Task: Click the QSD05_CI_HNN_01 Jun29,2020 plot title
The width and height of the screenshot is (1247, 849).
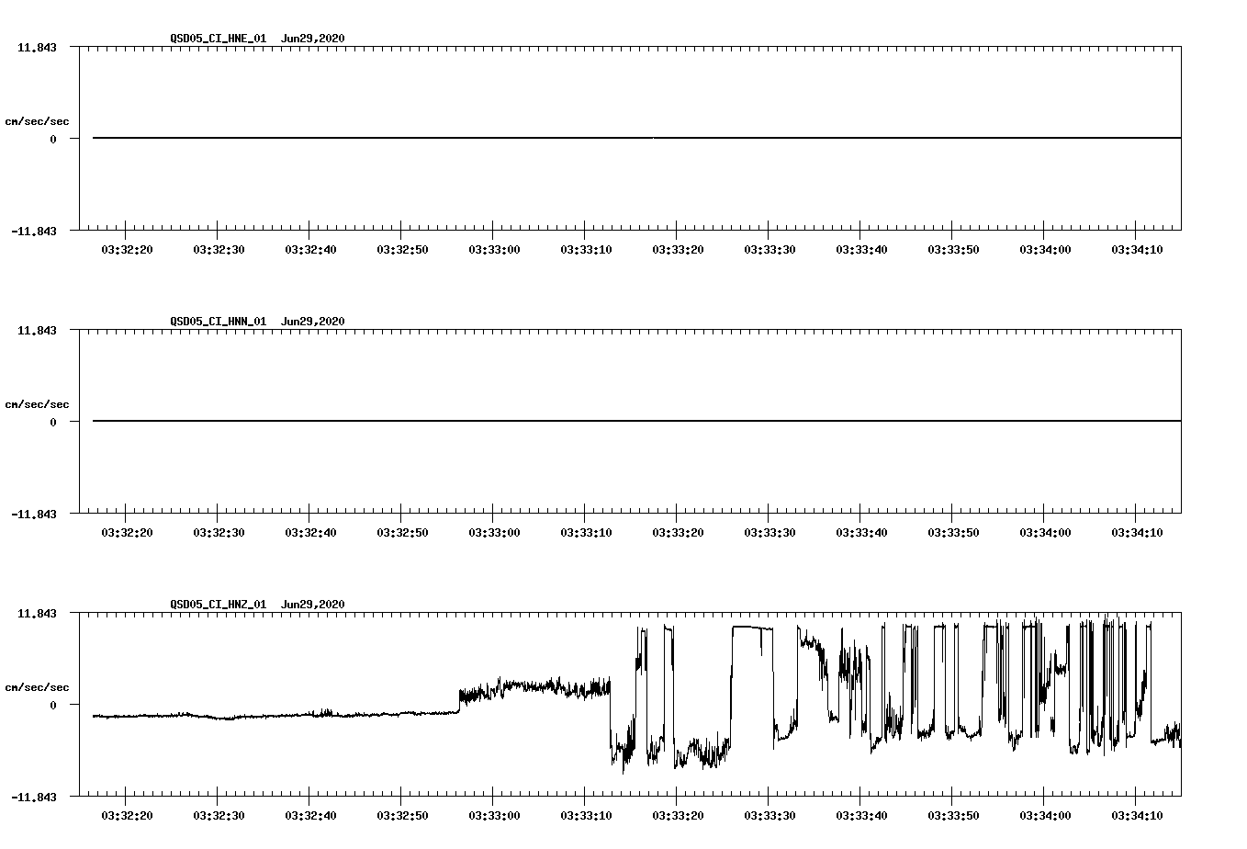Action: tap(257, 321)
